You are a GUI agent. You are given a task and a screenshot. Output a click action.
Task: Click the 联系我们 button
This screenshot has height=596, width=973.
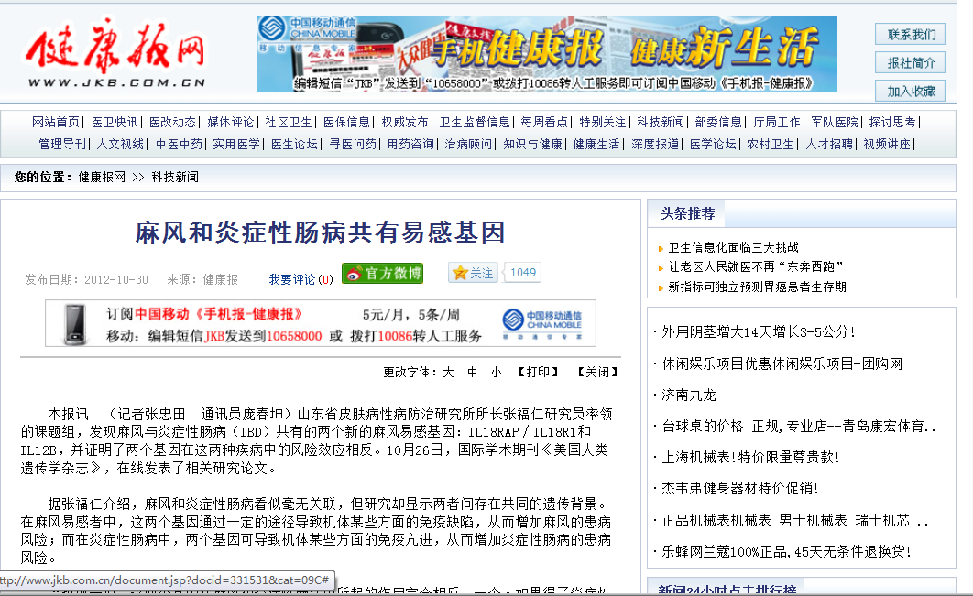pyautogui.click(x=911, y=35)
